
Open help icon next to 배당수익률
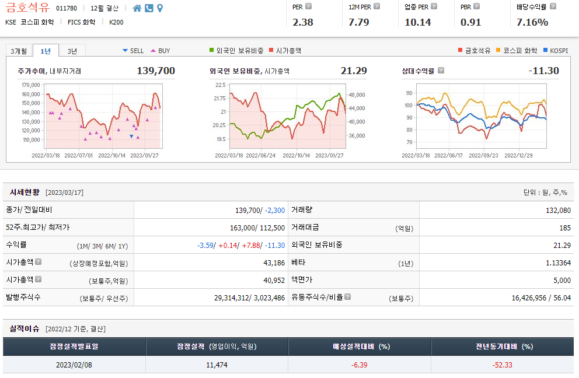(x=553, y=6)
